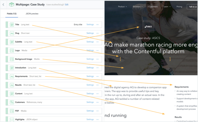Click the Multipage: Case Study heading

pyautogui.click(x=30, y=5)
